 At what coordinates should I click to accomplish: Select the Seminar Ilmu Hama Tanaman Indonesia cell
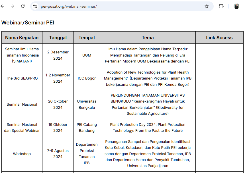pos(22,55)
